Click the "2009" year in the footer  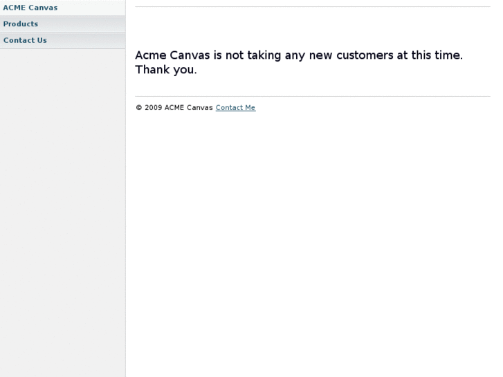(154, 108)
